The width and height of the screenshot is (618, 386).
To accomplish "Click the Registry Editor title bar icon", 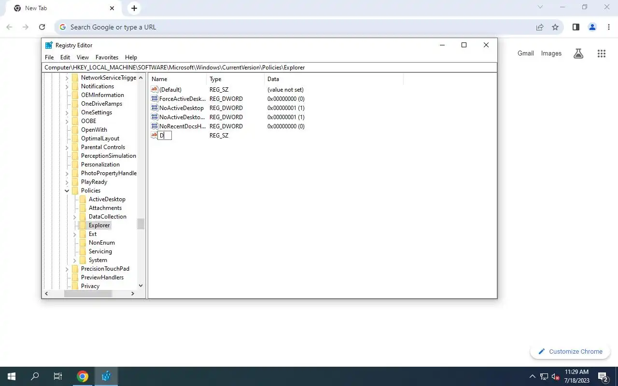I will point(49,45).
